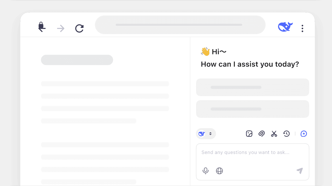Send the message with the paper plane

pos(300,171)
